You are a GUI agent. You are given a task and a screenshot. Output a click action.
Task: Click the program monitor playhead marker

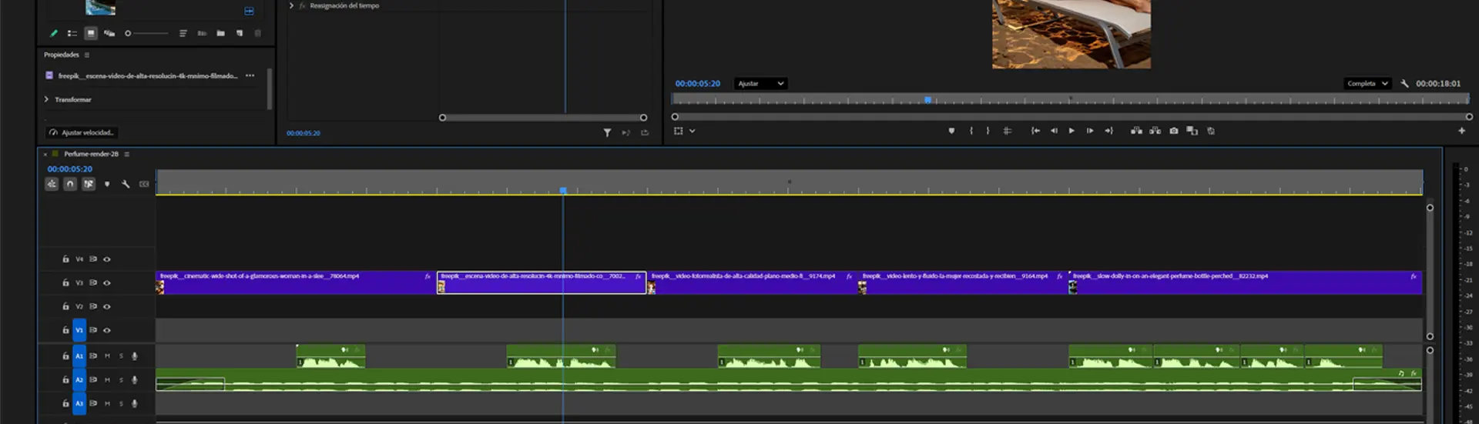click(928, 100)
